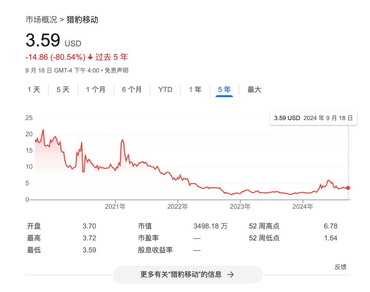Click the 股息收益率 label
This screenshot has height=292, width=370.
pyautogui.click(x=155, y=250)
